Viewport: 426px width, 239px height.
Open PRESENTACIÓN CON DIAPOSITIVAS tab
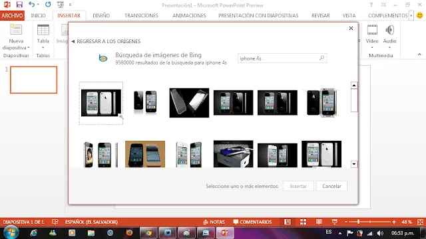[x=258, y=15]
